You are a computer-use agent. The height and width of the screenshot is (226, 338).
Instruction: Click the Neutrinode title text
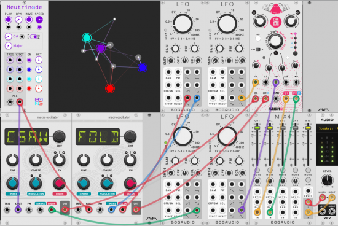coord(25,7)
